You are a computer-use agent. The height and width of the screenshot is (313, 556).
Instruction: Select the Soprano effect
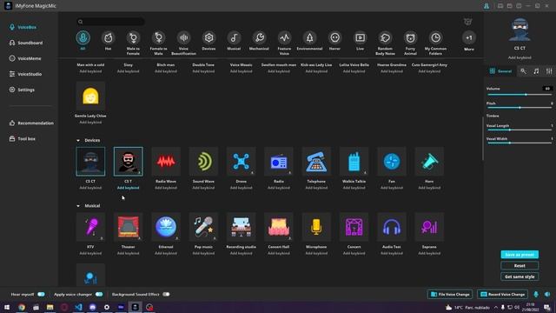429,227
